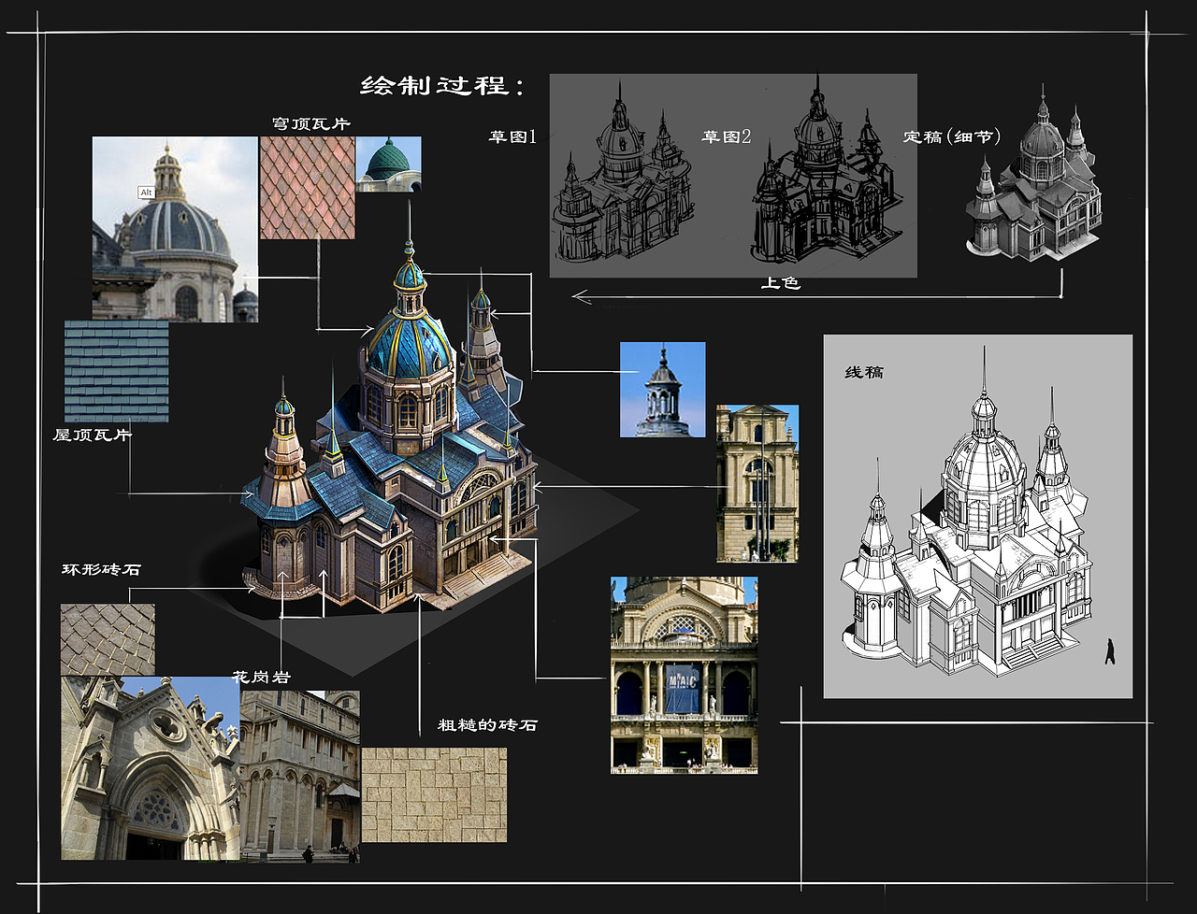
Task: Select the rough tan brick texture
Action: pyautogui.click(x=434, y=794)
